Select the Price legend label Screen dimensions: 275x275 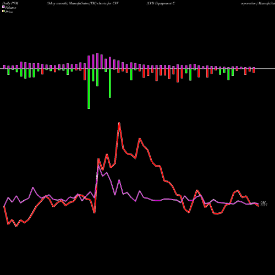point(9,12)
